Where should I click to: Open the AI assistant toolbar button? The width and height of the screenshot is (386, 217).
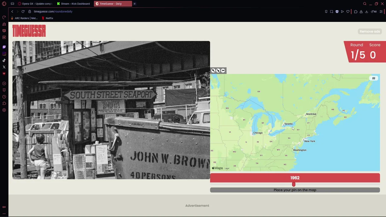374,11
